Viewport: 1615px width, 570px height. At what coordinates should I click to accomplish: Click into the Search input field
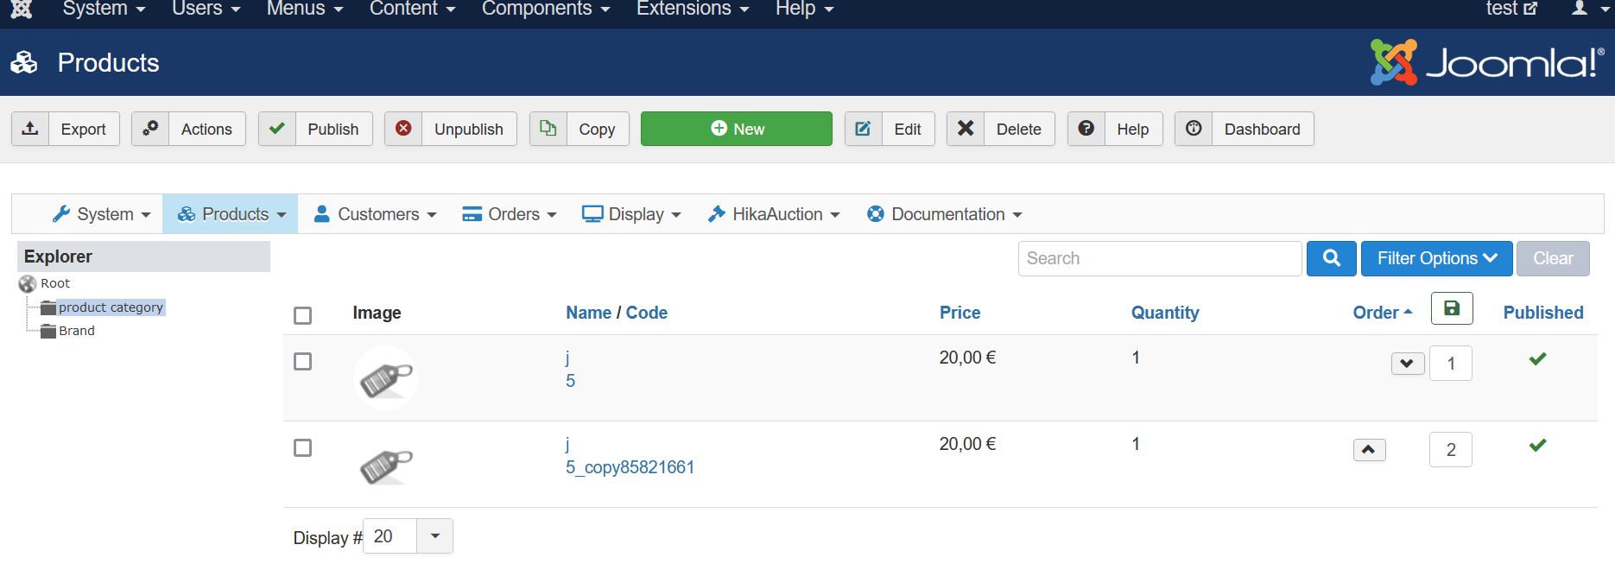coord(1159,258)
